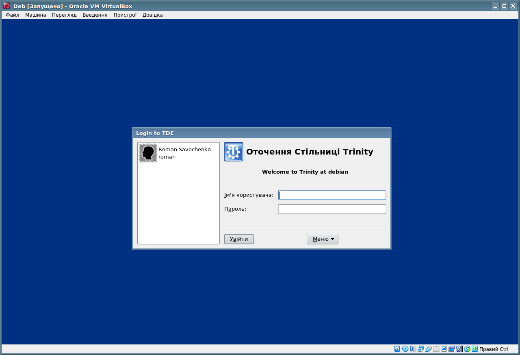The image size is (520, 355).
Task: Focus the Ім'я користувача input field
Action: point(332,195)
